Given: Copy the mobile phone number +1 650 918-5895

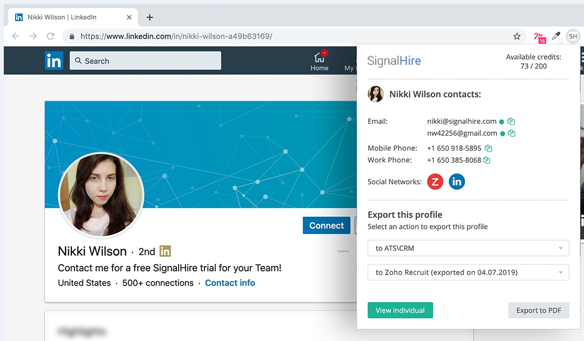Looking at the screenshot, I should 488,148.
